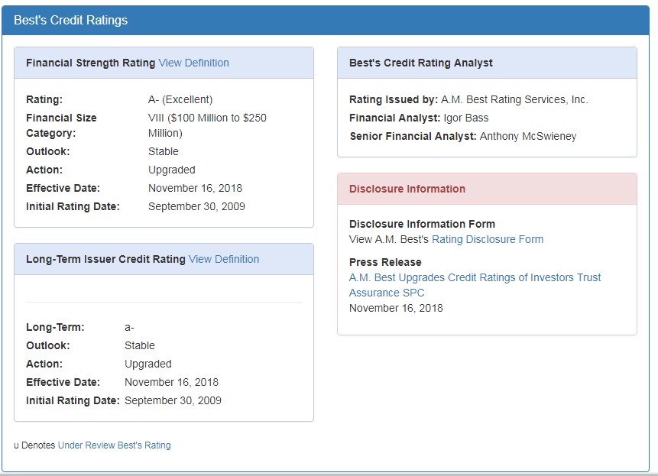658x476 pixels.
Task: Select the press release date November 16, 2018
Action: click(396, 308)
